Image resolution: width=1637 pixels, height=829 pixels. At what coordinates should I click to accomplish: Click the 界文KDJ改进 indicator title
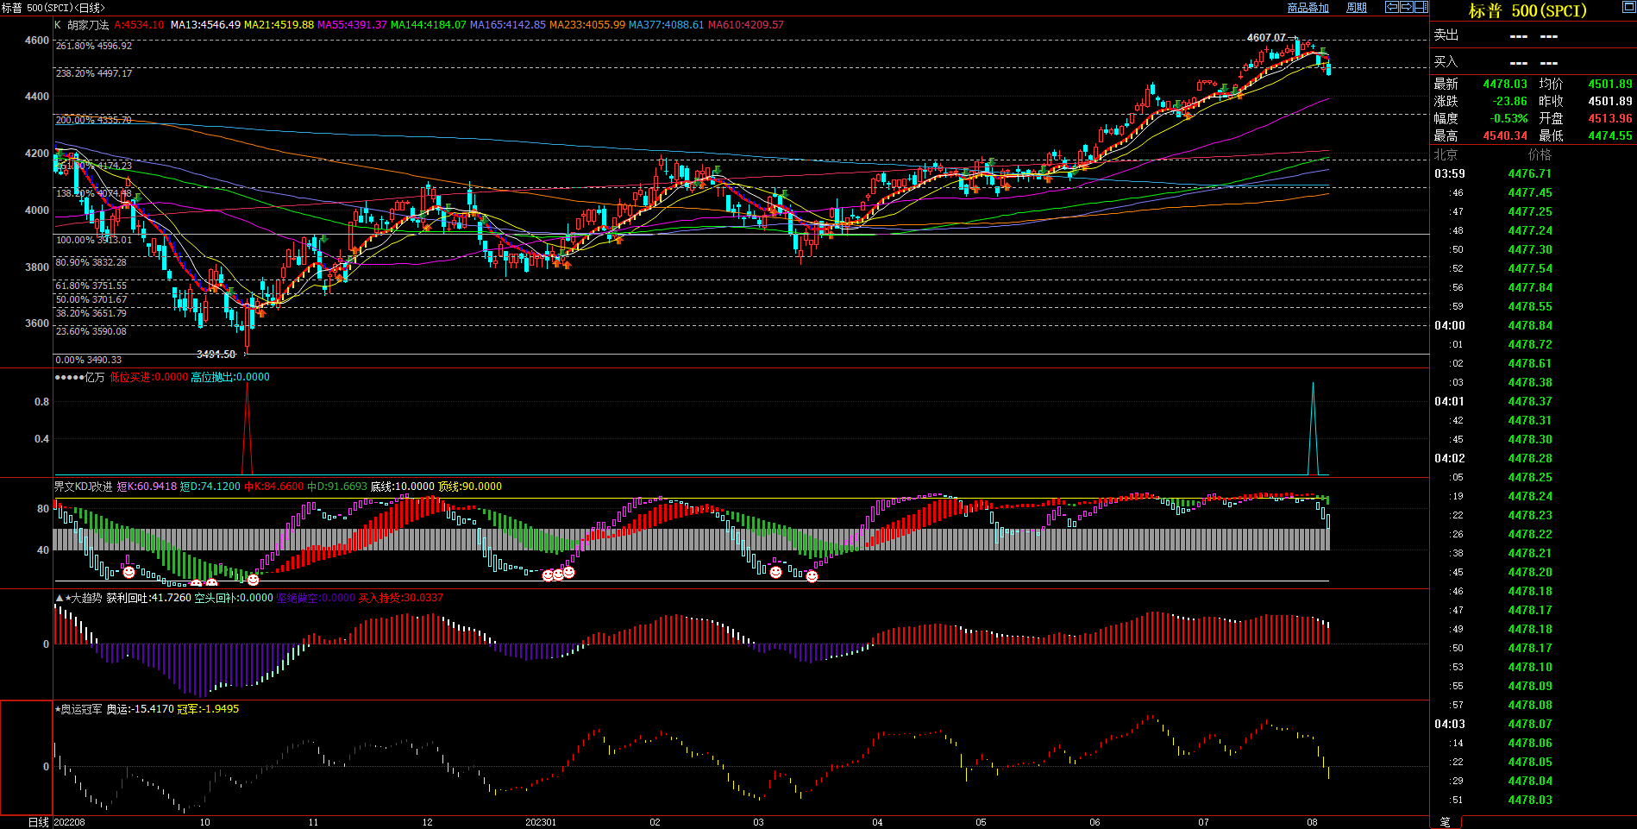83,487
